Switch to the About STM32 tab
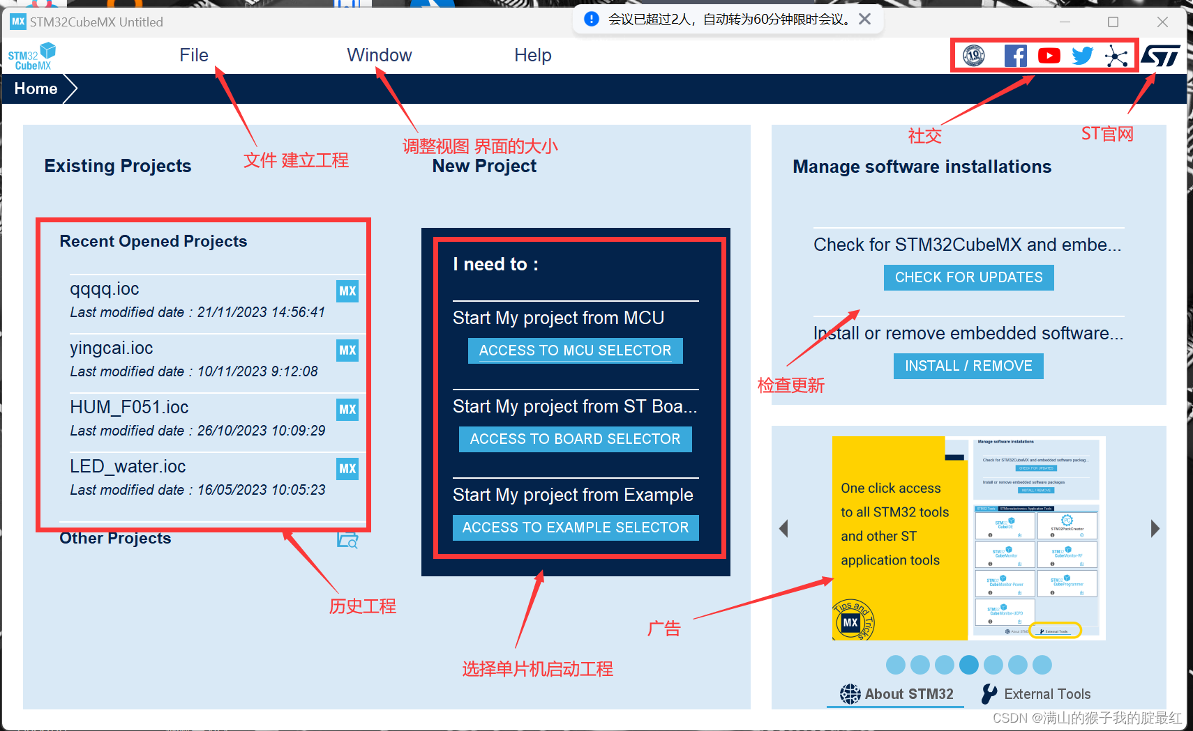Screen dimensions: 1193x731 (x=896, y=694)
